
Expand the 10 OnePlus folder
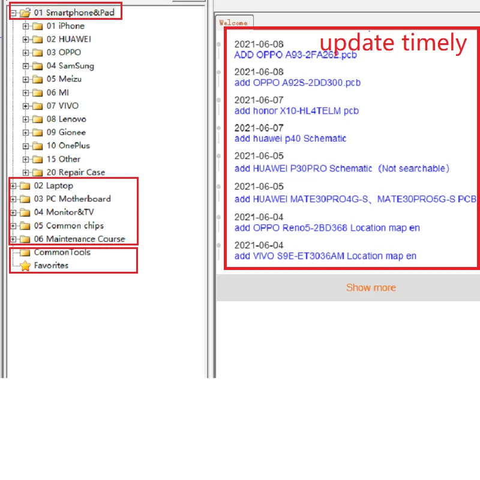(x=26, y=146)
